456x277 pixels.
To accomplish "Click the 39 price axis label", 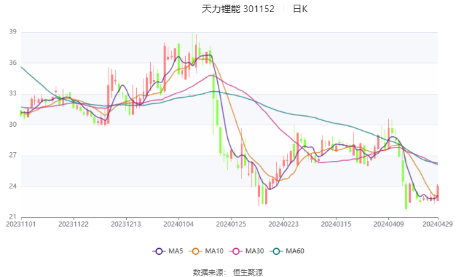I will pyautogui.click(x=13, y=32).
